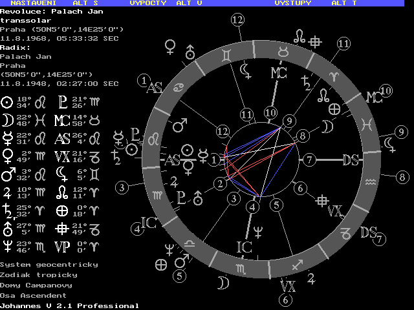
Task: Click the Mars symbol in the positions table
Action: click(6, 174)
